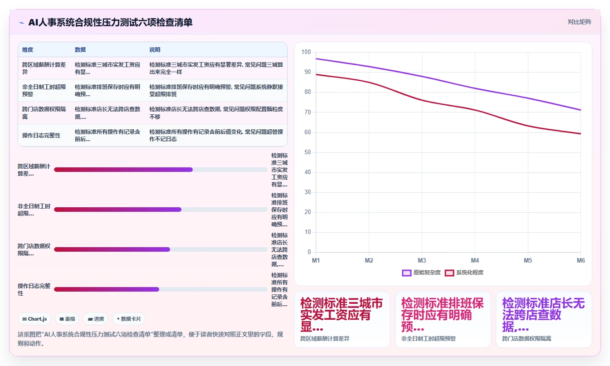The height and width of the screenshot is (366, 610).
Task: Click the description mentioning 三城算出来完全一样
Action: point(216,68)
